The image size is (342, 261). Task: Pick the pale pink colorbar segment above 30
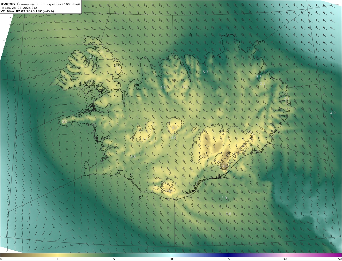285,255
